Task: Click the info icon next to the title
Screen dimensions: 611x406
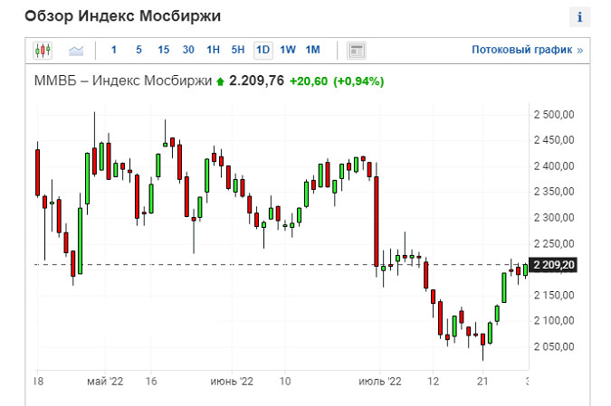Action: click(579, 17)
